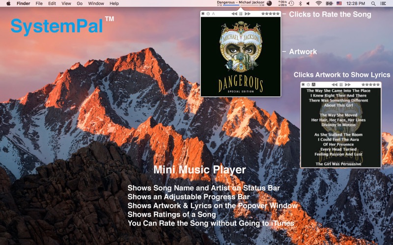Rewind to previous track in artwork popover
393x245 pixels.
[234, 14]
